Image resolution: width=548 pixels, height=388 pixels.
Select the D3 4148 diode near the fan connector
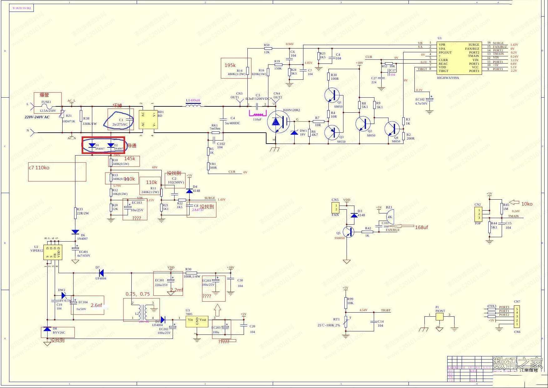(x=354, y=215)
